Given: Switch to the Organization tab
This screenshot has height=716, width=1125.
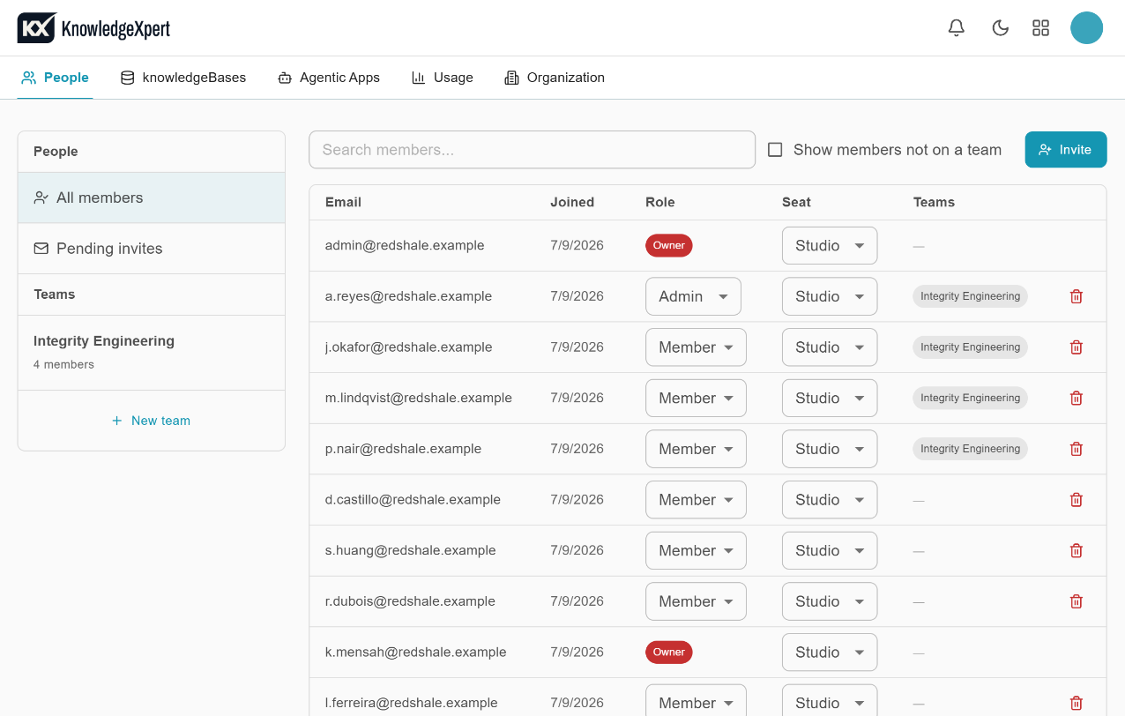Looking at the screenshot, I should 555,78.
